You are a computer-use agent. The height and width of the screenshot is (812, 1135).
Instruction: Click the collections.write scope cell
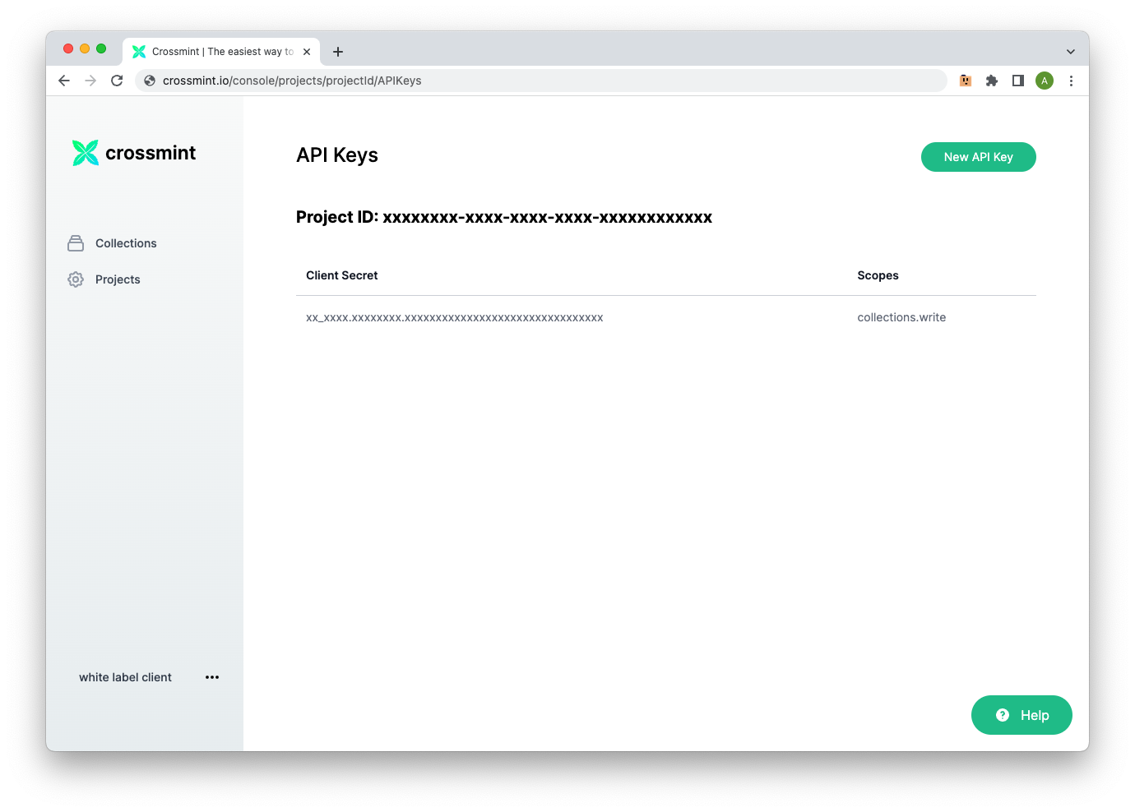pyautogui.click(x=901, y=317)
